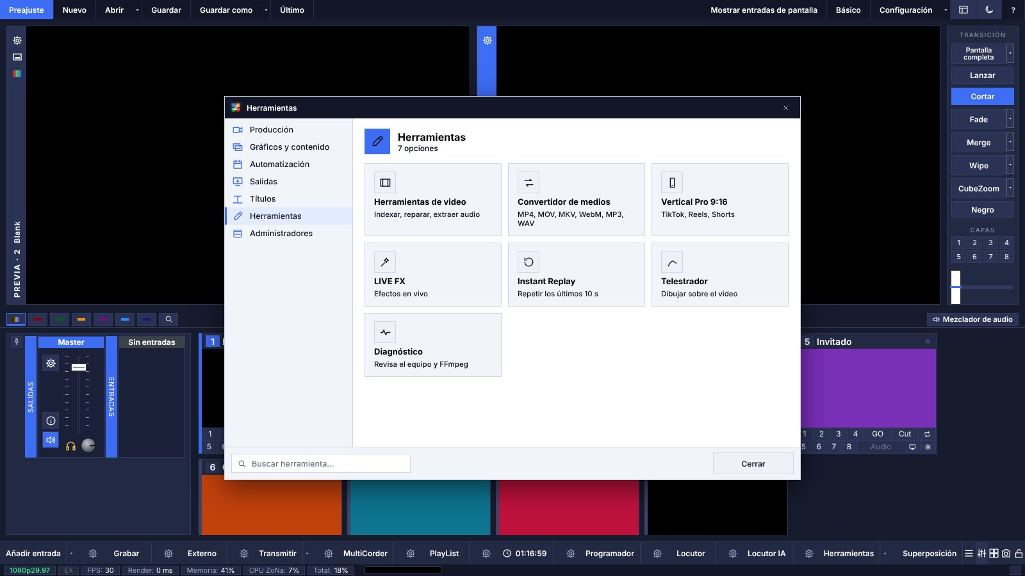Open the Telestrador drawing tool
The width and height of the screenshot is (1025, 576).
click(720, 275)
